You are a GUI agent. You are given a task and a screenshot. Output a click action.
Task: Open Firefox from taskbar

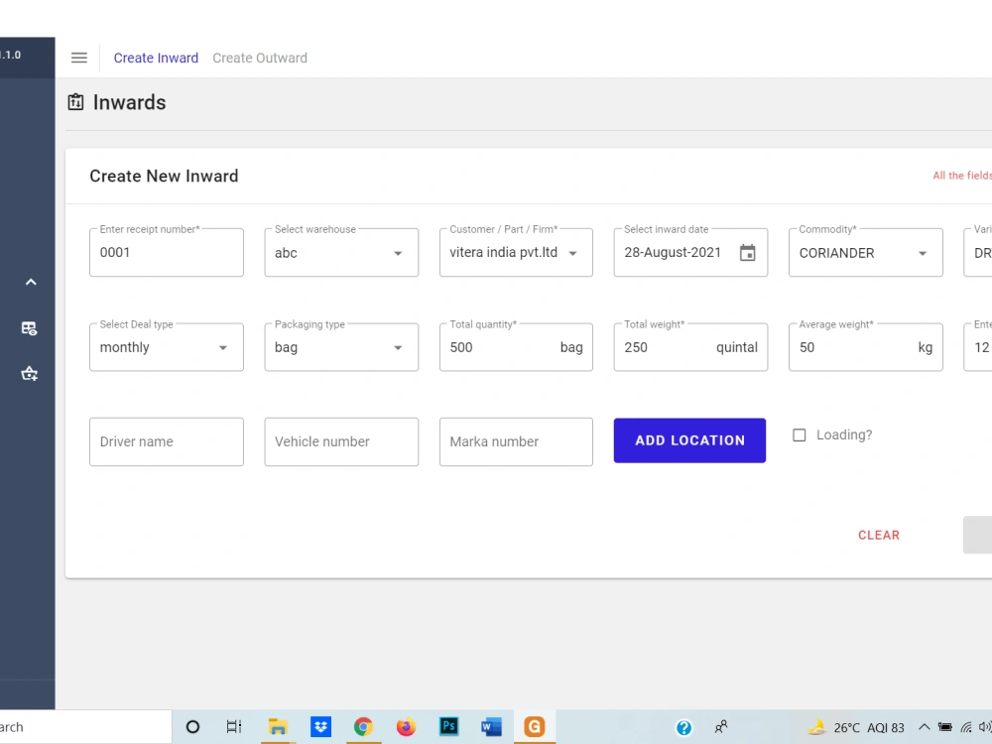tap(406, 727)
